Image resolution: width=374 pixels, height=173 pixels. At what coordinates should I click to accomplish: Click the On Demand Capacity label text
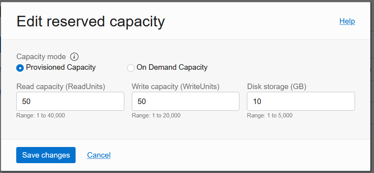tap(172, 67)
